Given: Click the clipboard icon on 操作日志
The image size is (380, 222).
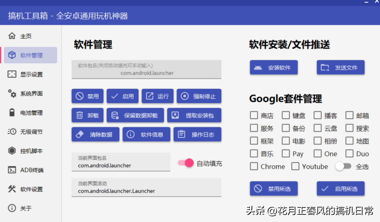Looking at the screenshot, I should click(x=181, y=134).
